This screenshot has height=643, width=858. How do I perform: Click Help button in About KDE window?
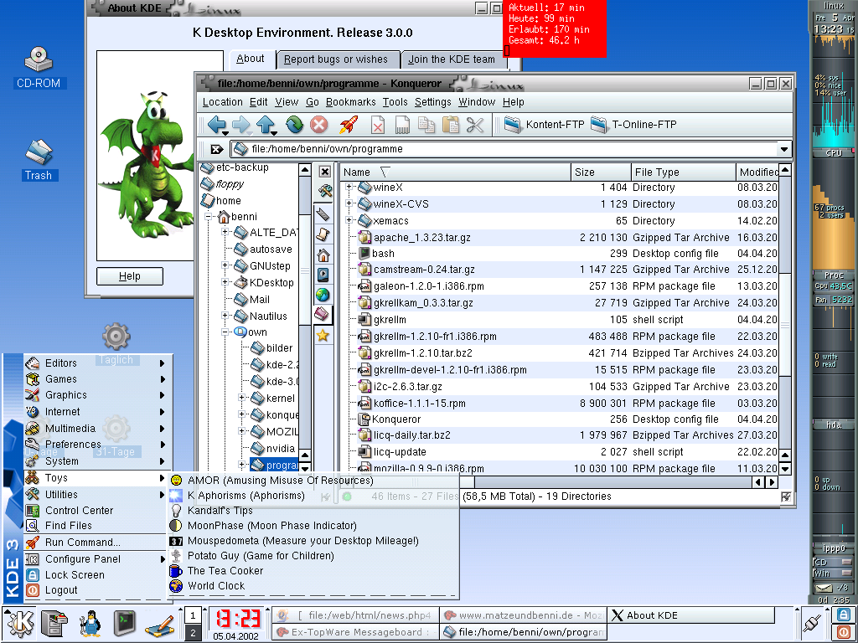click(x=130, y=276)
